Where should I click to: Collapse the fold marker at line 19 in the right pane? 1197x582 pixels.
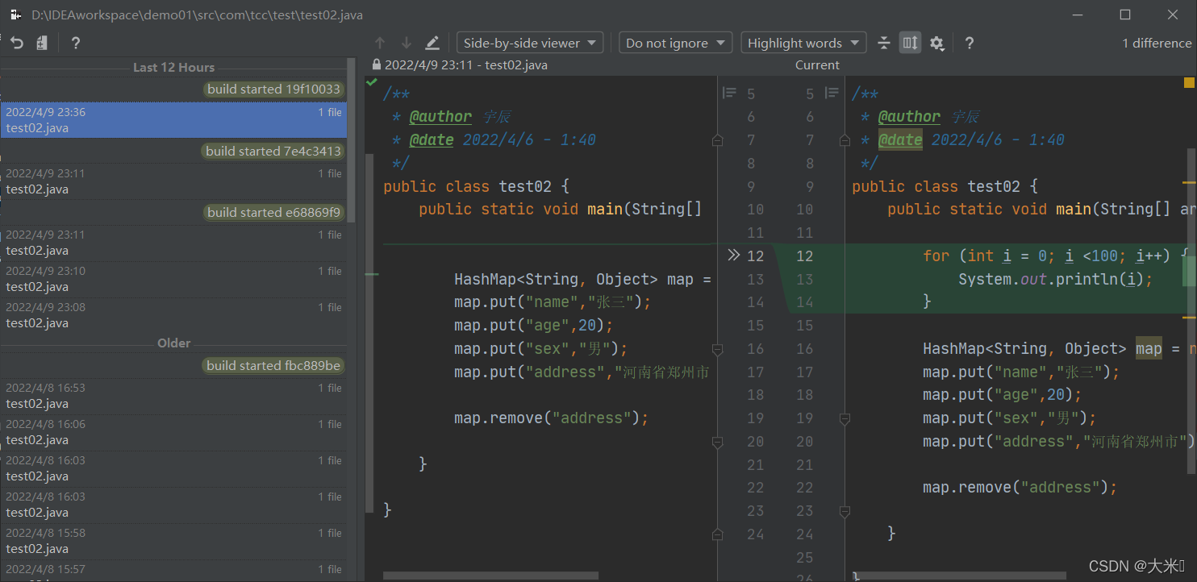[x=845, y=418]
